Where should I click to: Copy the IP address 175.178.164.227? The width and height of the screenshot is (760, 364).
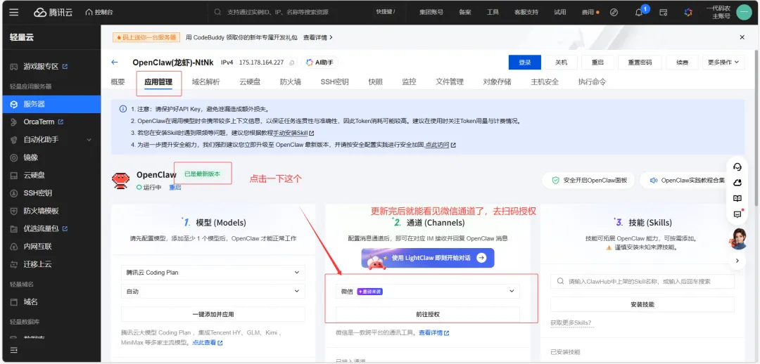tap(292, 63)
